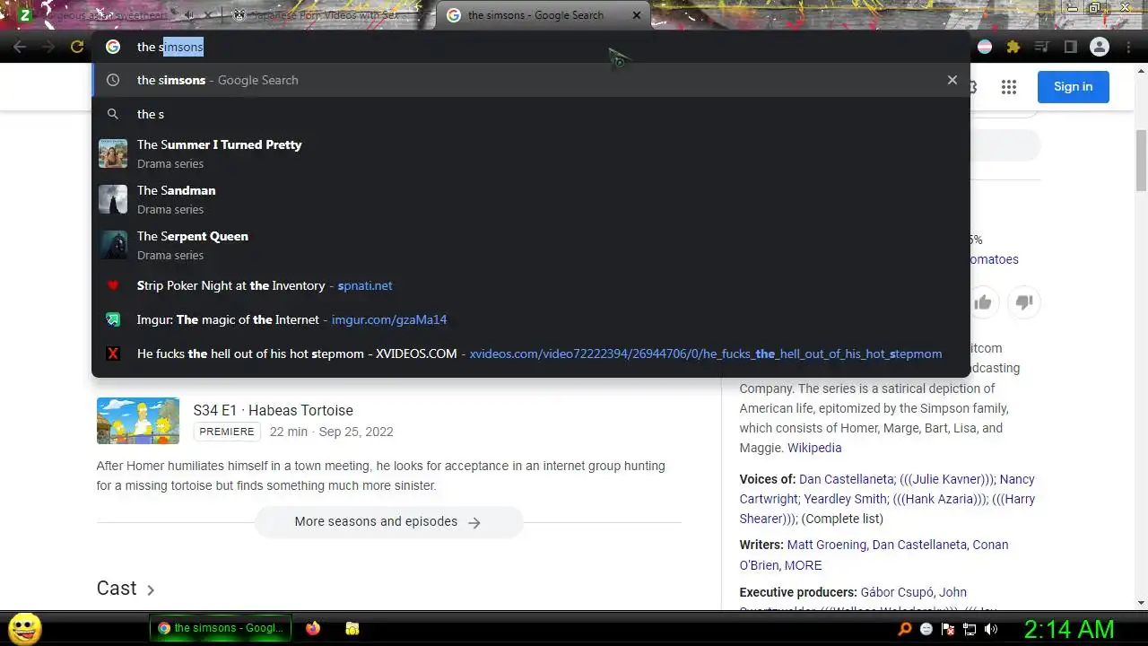
Task: Toggle the browser side panel icon
Action: click(1070, 47)
